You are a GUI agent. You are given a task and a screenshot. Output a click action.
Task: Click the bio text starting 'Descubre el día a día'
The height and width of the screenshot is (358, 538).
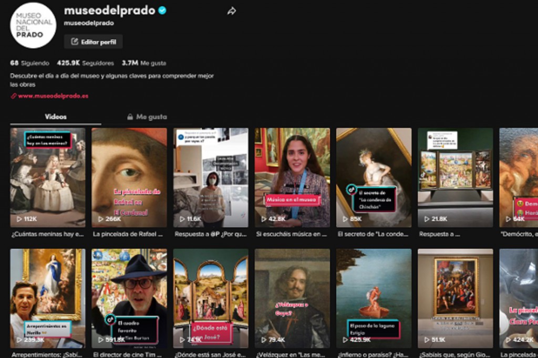(x=112, y=80)
